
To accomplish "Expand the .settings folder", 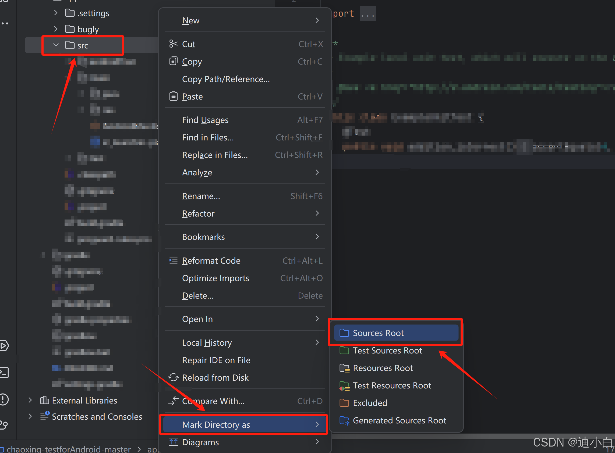I will coord(56,13).
